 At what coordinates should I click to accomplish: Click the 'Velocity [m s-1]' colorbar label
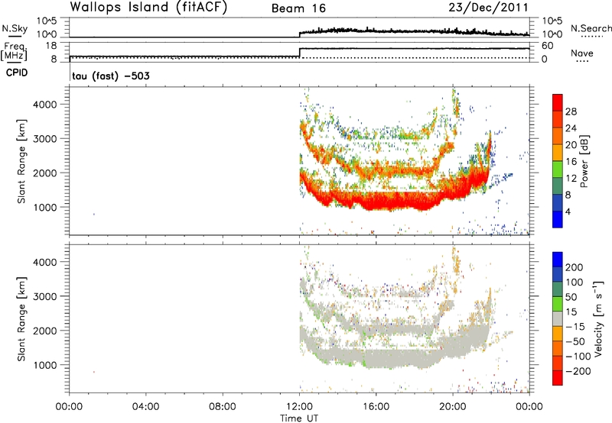(598, 319)
